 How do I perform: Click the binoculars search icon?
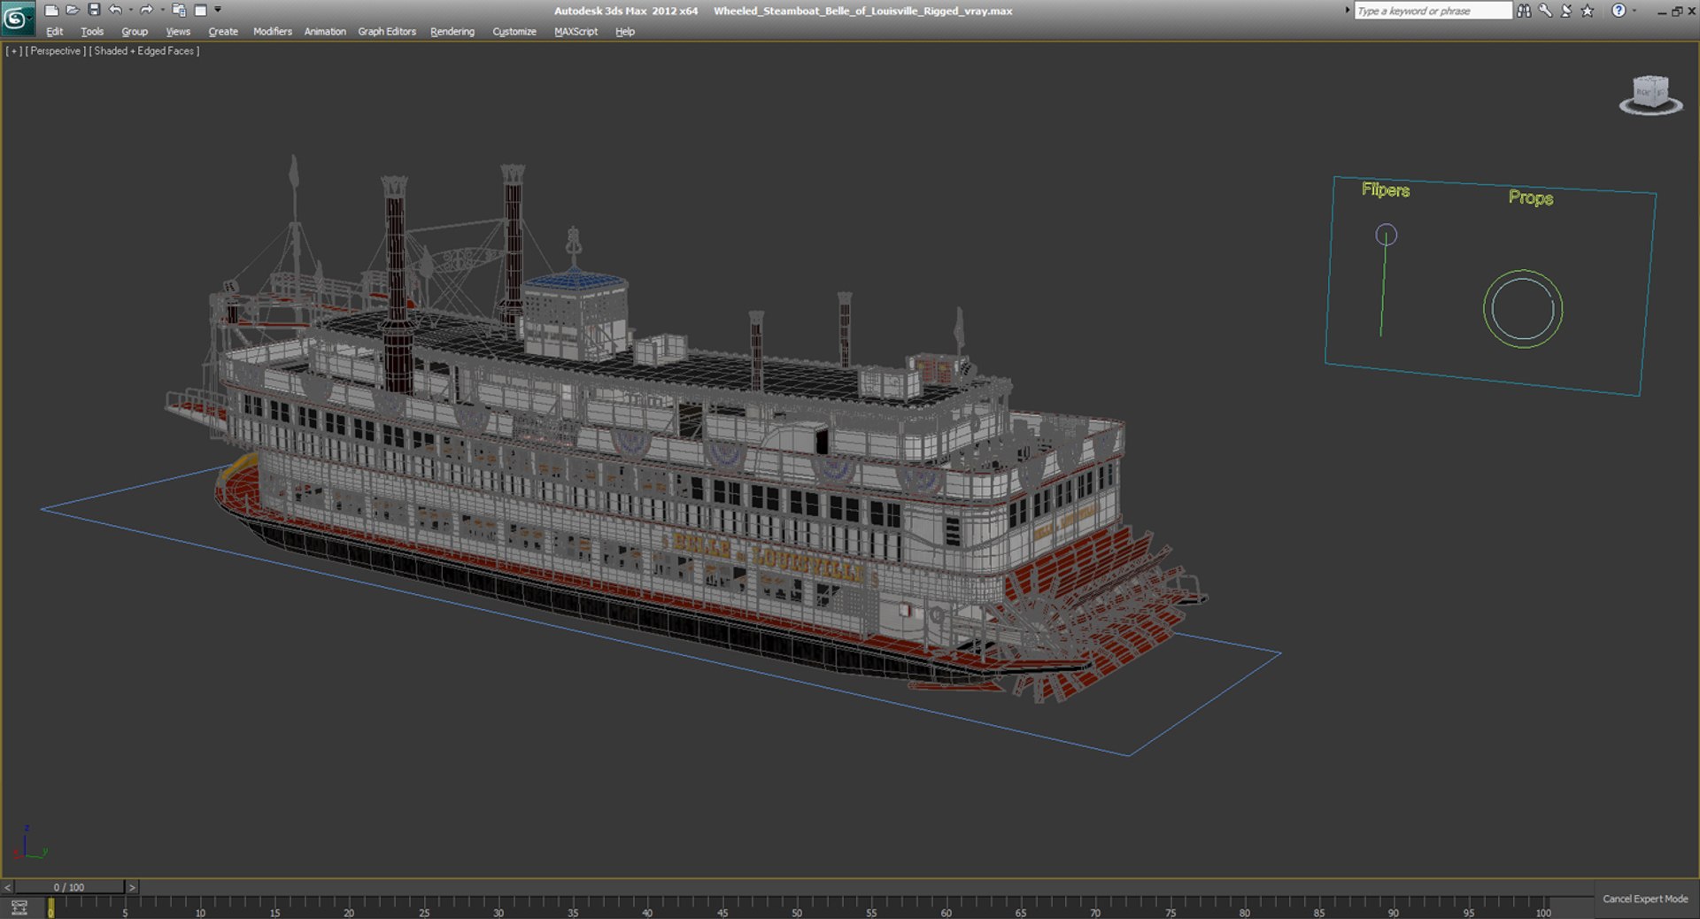(1524, 11)
